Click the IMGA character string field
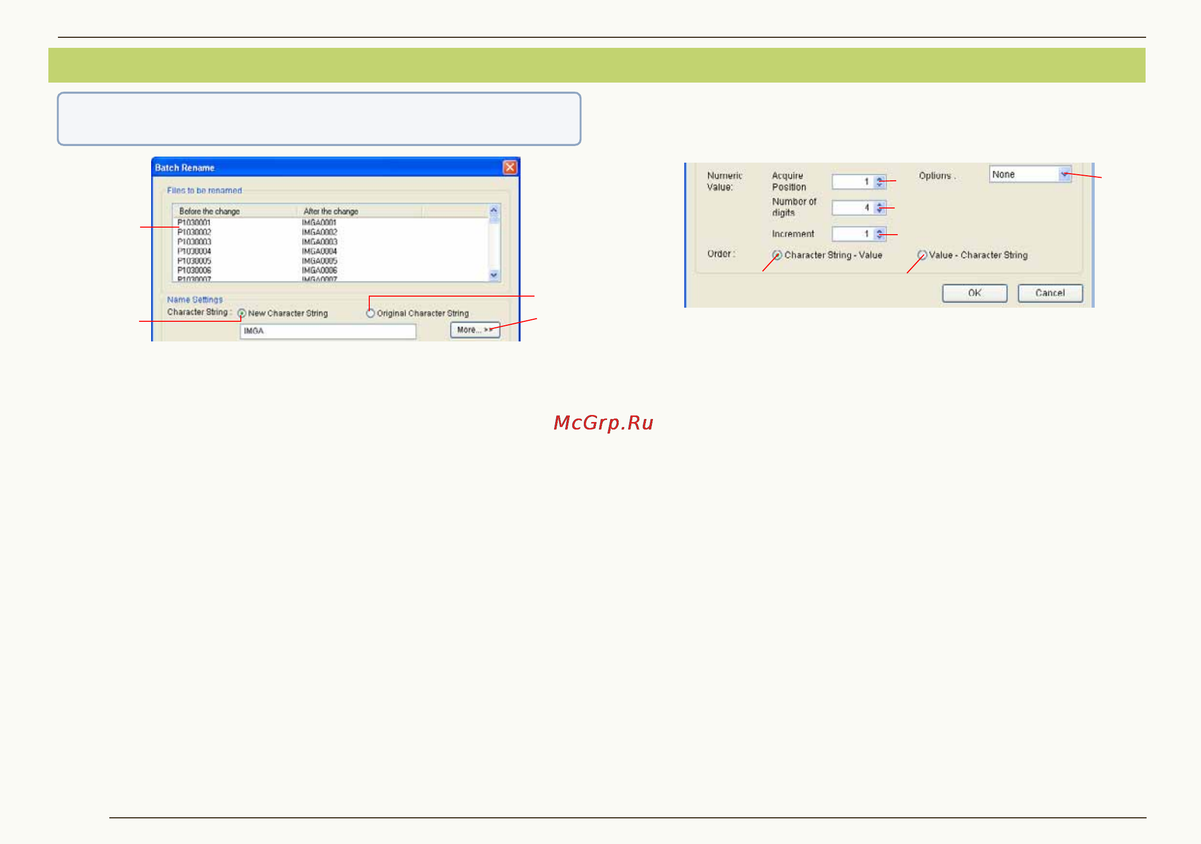Image resolution: width=1201 pixels, height=844 pixels. coord(328,331)
